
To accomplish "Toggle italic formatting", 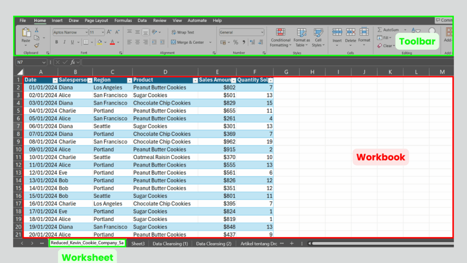I will (64, 41).
